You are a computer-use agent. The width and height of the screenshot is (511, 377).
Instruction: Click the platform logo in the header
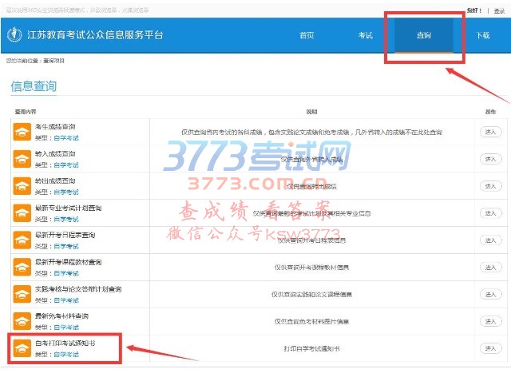pos(14,36)
